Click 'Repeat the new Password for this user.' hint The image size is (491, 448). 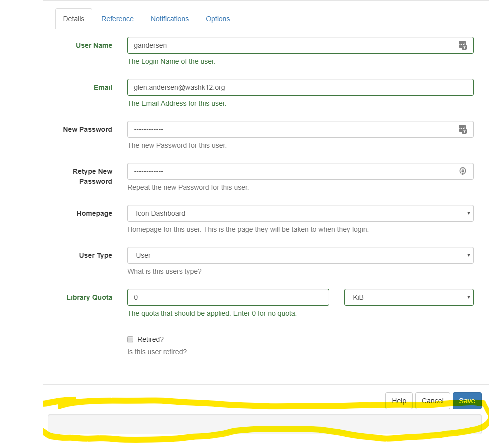tap(188, 187)
